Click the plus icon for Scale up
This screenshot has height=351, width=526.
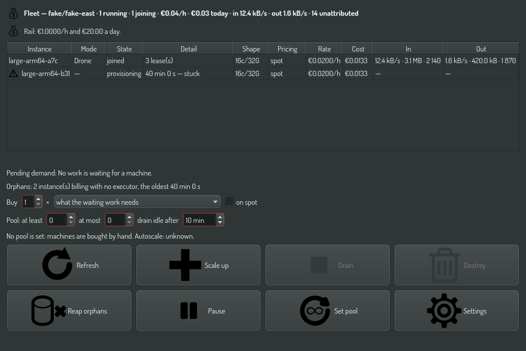pos(185,264)
